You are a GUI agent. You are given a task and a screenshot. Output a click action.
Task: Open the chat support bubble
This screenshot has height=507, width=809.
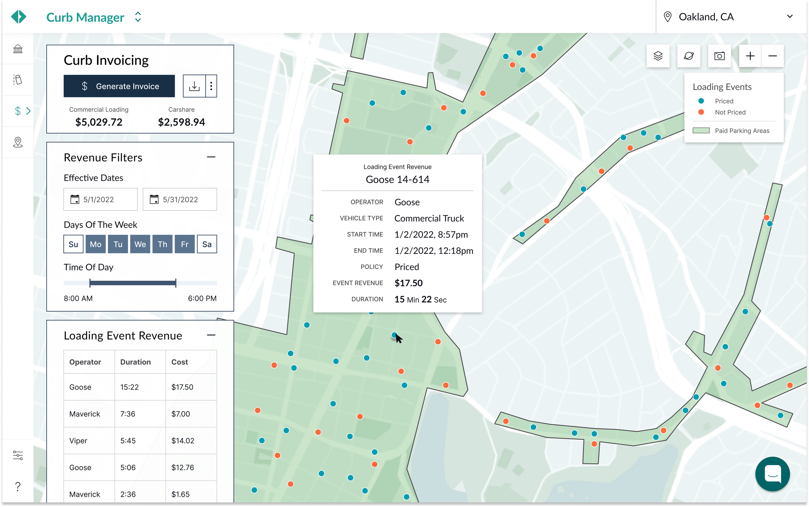click(772, 474)
